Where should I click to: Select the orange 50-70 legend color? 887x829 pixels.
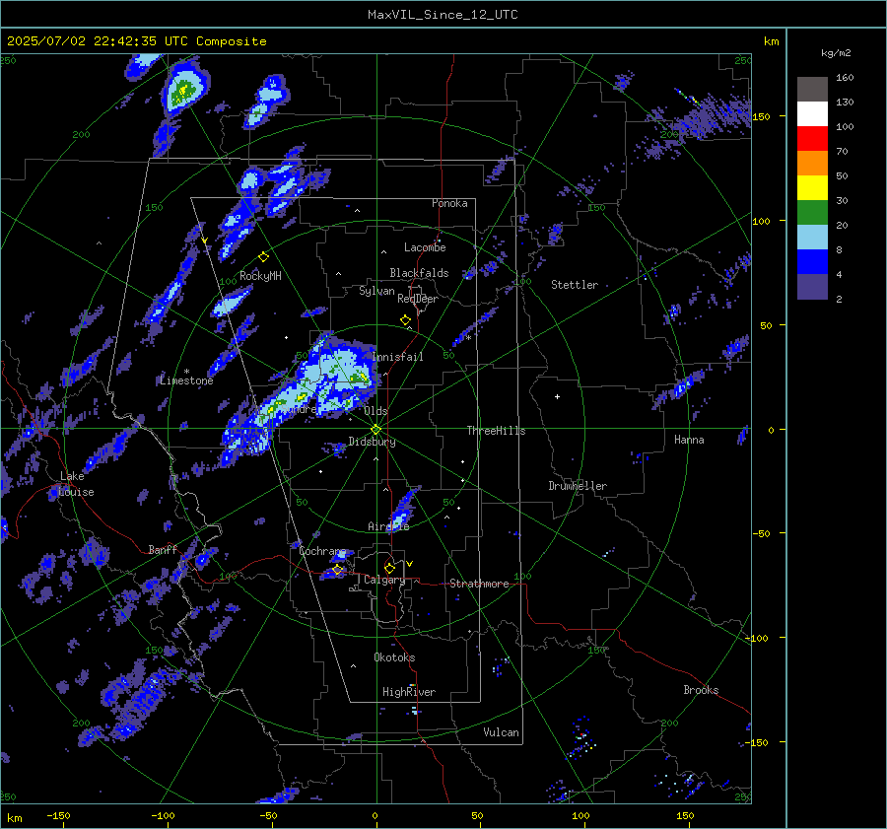(812, 163)
